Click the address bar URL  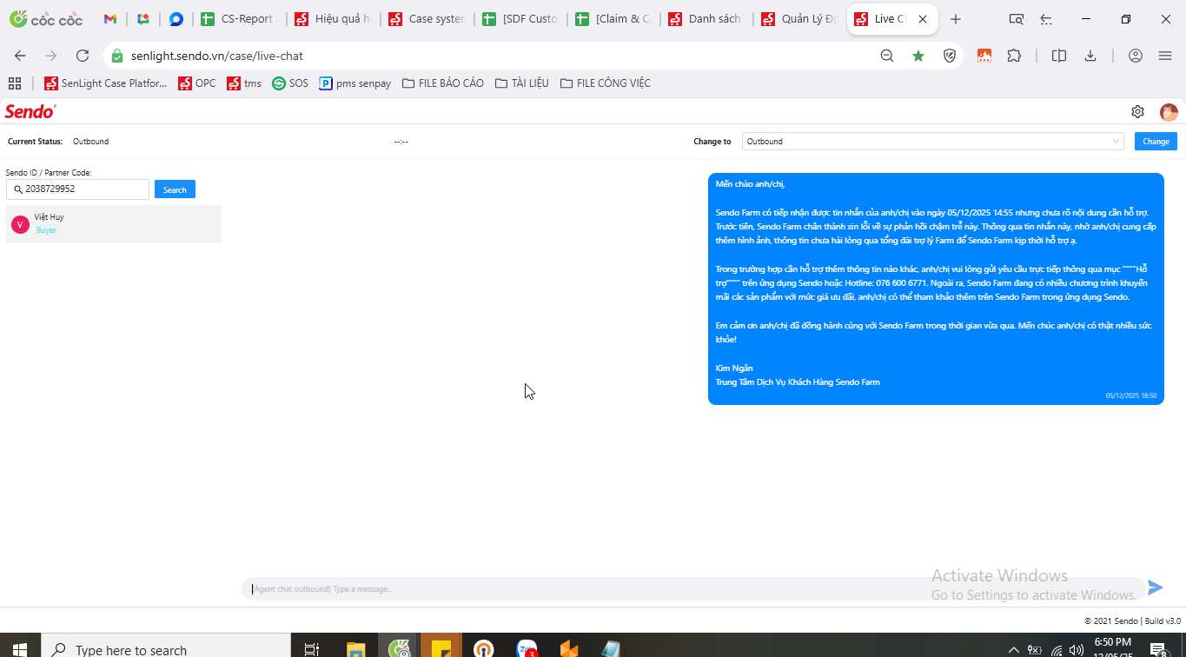point(217,56)
